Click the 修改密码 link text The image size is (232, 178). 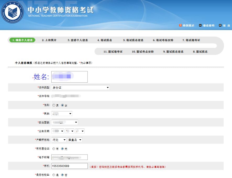(209, 25)
